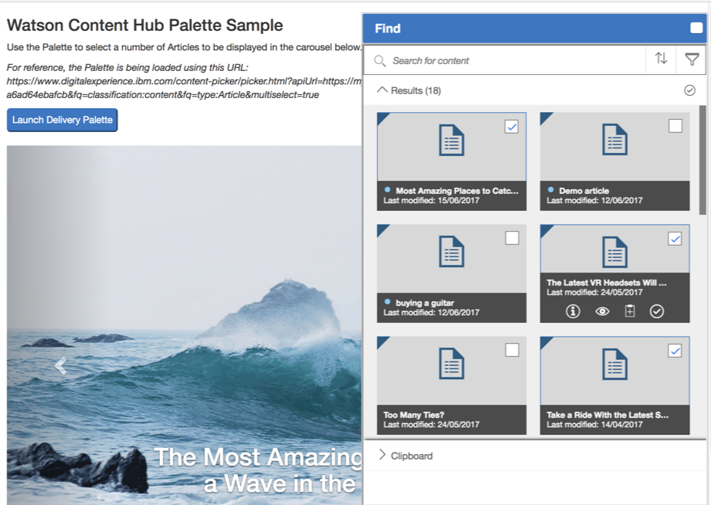
Task: Click 'Take a Ride With the Latest S...' title
Action: 607,415
